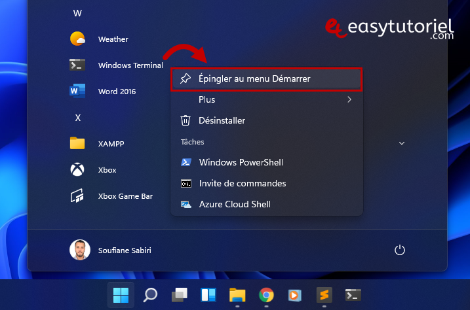The image size is (470, 310).
Task: Launch Azure Cloud Shell task
Action: tap(267, 204)
